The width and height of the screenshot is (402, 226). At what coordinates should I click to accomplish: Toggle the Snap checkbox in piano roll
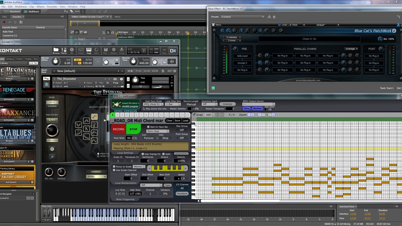pos(194,115)
